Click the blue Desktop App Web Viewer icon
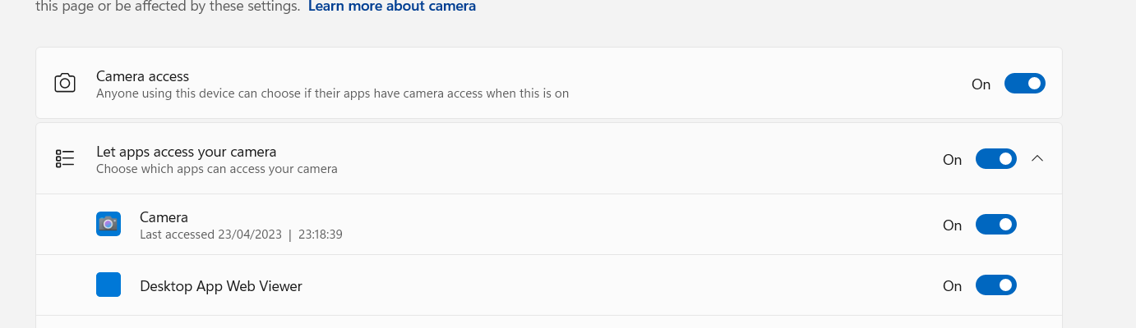 (x=109, y=285)
